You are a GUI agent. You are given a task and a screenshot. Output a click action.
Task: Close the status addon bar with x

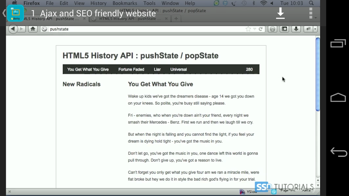click(x=10, y=192)
